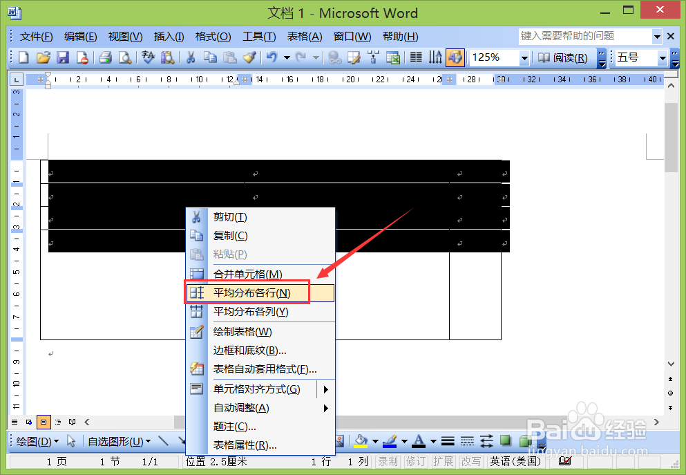Select the Line tool in Drawing toolbar
Screen dimensions: 686x475
[163, 441]
